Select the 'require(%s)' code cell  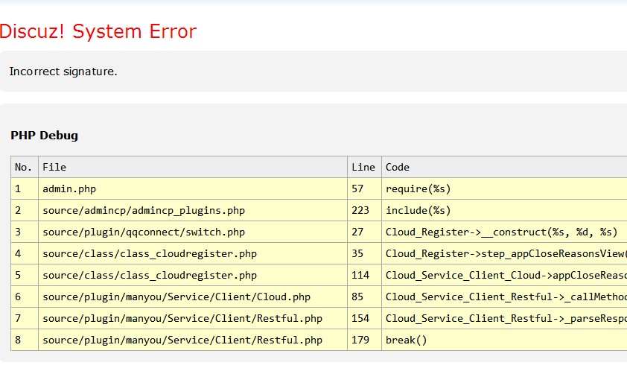[504, 188]
